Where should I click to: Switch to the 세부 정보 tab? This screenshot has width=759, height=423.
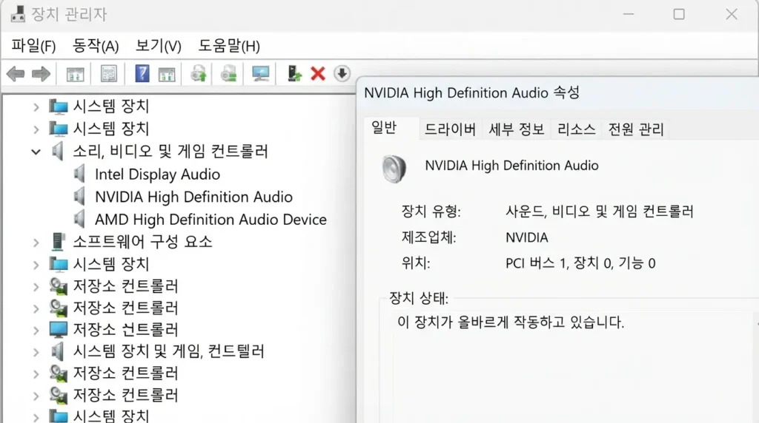[x=517, y=129]
